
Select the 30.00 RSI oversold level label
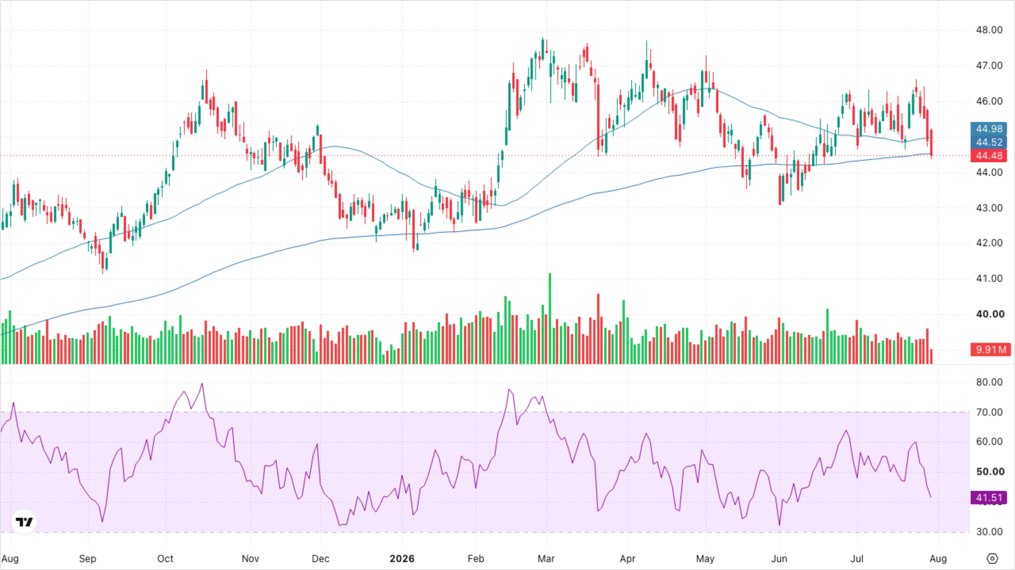pyautogui.click(x=989, y=532)
